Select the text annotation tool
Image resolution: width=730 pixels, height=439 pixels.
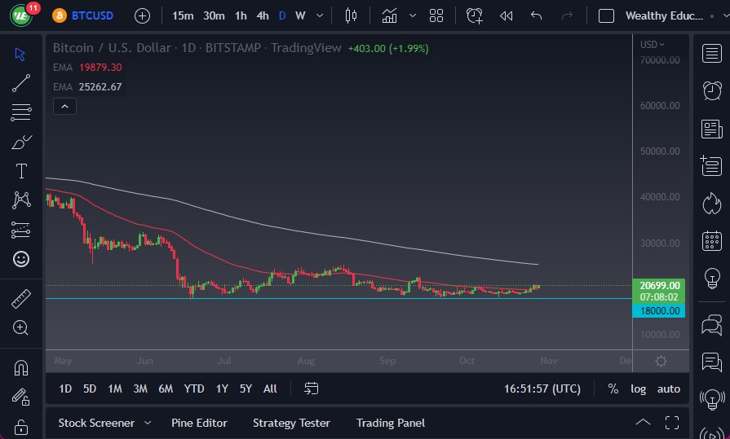pos(21,171)
